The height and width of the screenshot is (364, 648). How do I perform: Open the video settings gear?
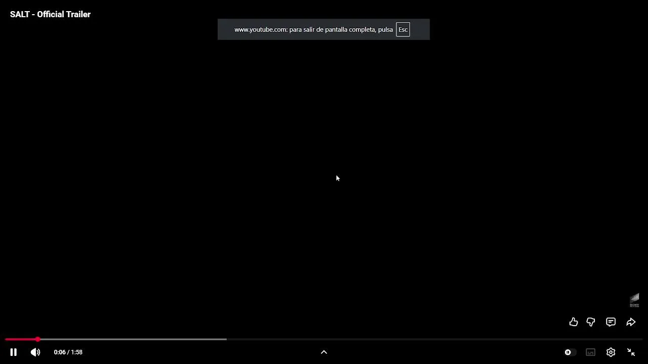coord(611,352)
